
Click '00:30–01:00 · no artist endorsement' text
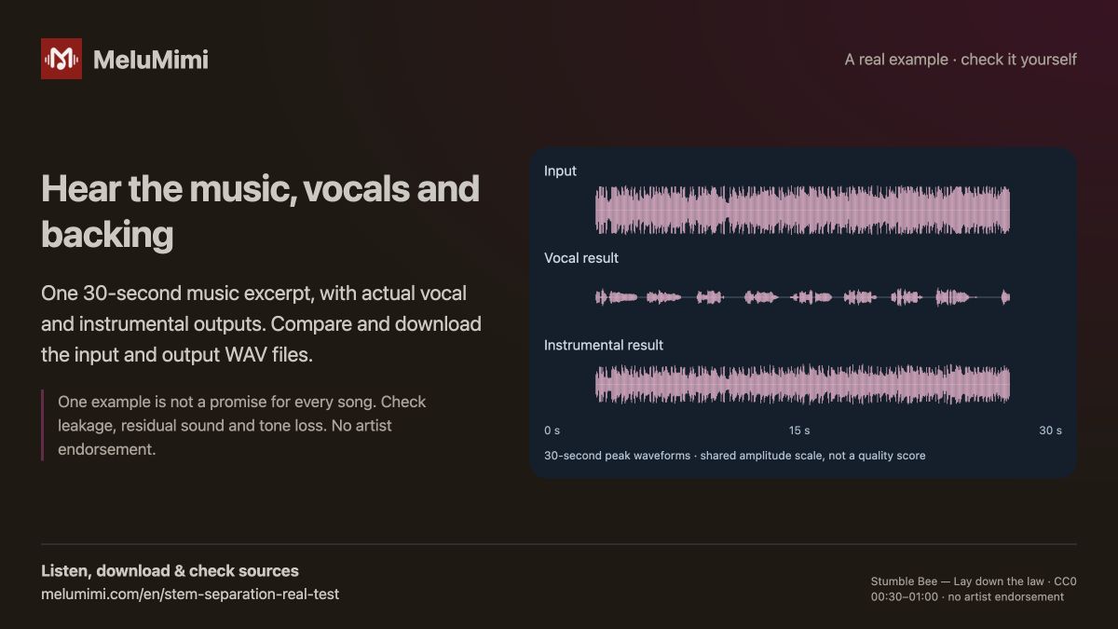(967, 596)
